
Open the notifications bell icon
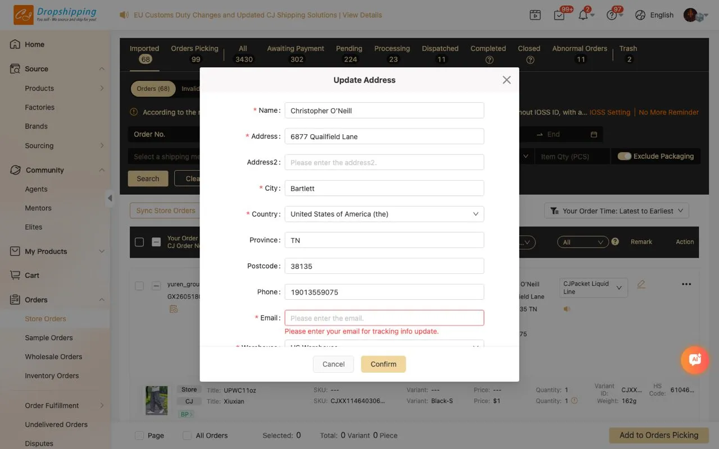click(583, 15)
